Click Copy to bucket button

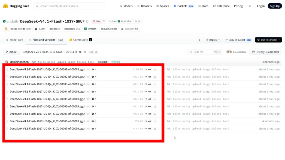click(238, 40)
